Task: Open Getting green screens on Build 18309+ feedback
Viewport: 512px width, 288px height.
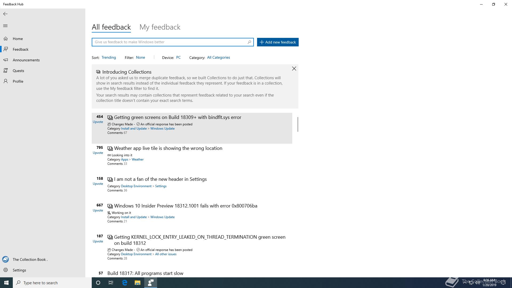Action: (x=178, y=117)
